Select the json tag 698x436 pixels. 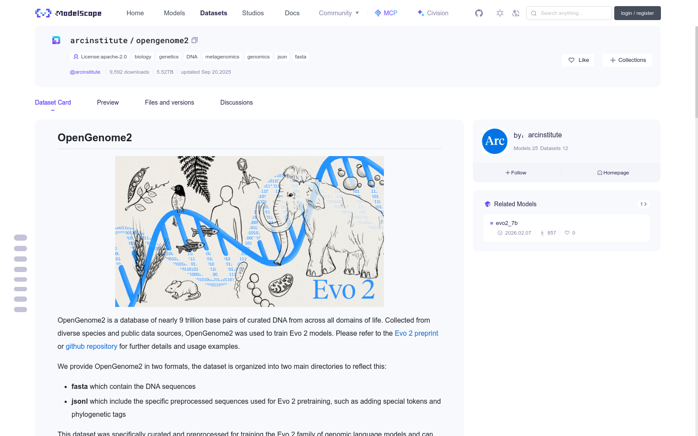[x=282, y=57]
